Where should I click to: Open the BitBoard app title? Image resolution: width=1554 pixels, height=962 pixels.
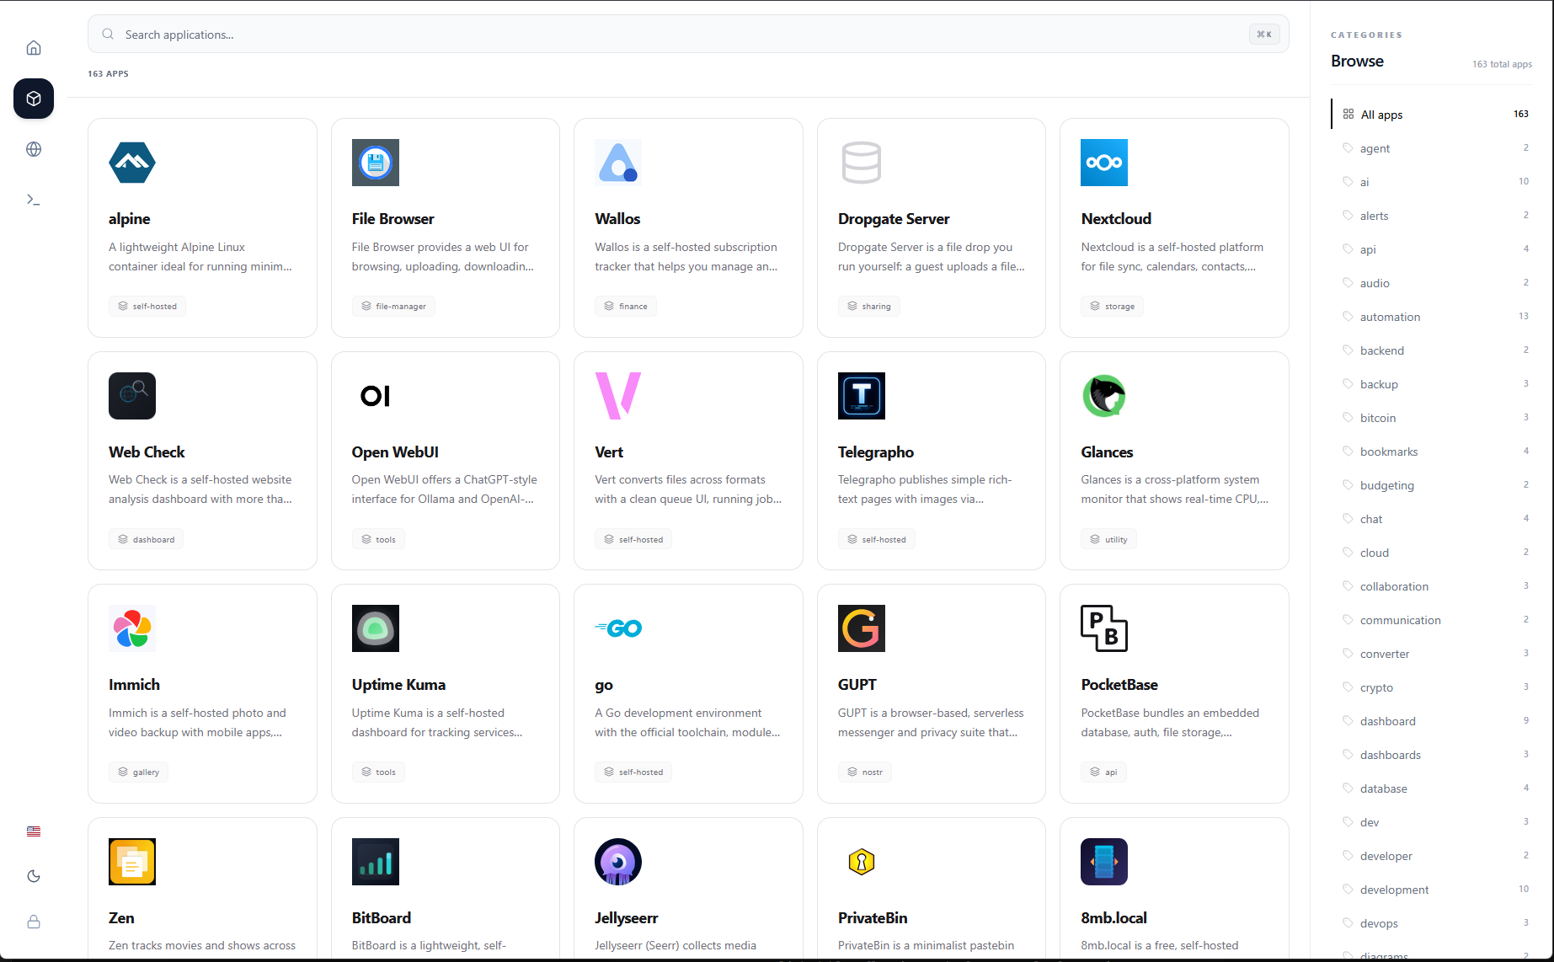[382, 918]
